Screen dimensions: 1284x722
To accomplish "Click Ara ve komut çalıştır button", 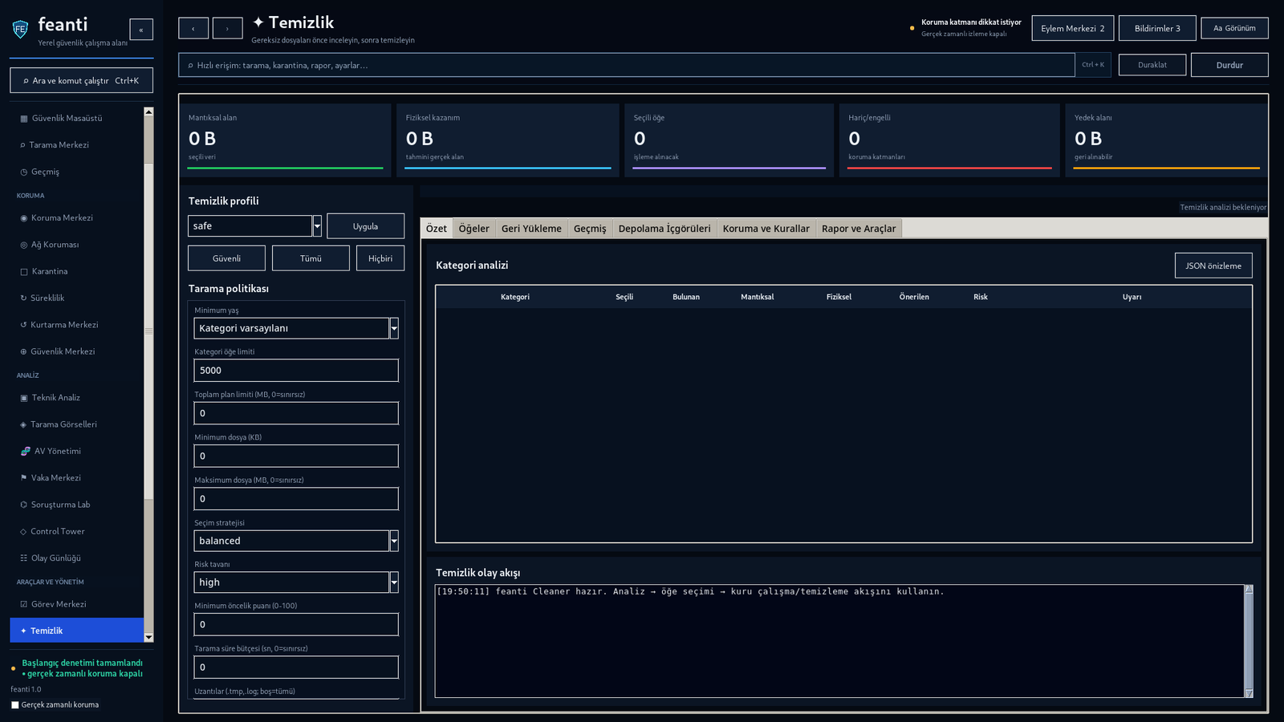I will coord(81,80).
